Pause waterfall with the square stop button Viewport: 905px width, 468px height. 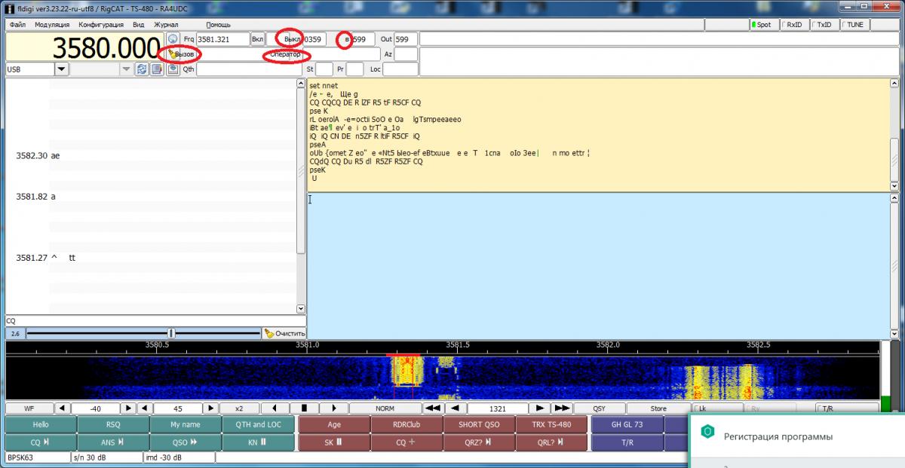pos(304,408)
